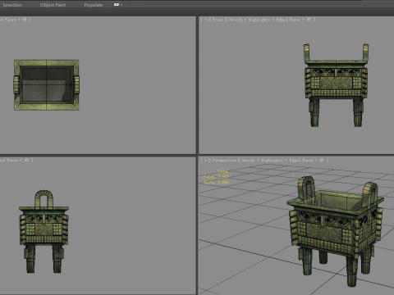Viewport: 394px width, 295px height.
Task: Switch to the Object Paint tab
Action: coord(53,5)
